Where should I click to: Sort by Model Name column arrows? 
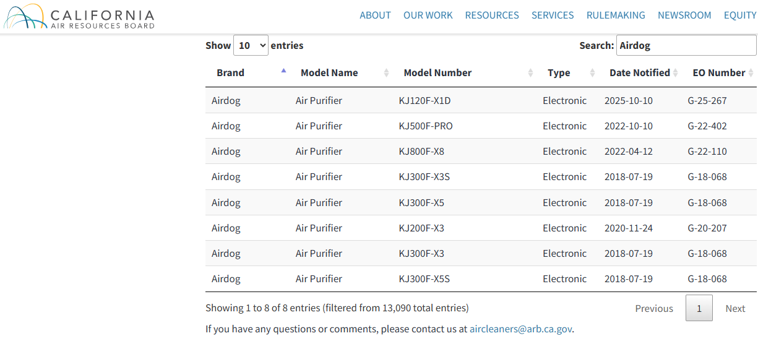pyautogui.click(x=387, y=73)
